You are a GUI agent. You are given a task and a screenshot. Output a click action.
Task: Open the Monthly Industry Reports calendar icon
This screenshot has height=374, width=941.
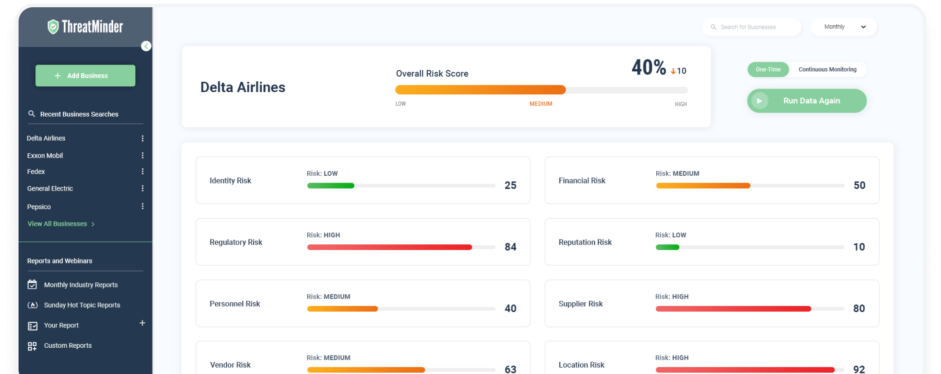32,285
